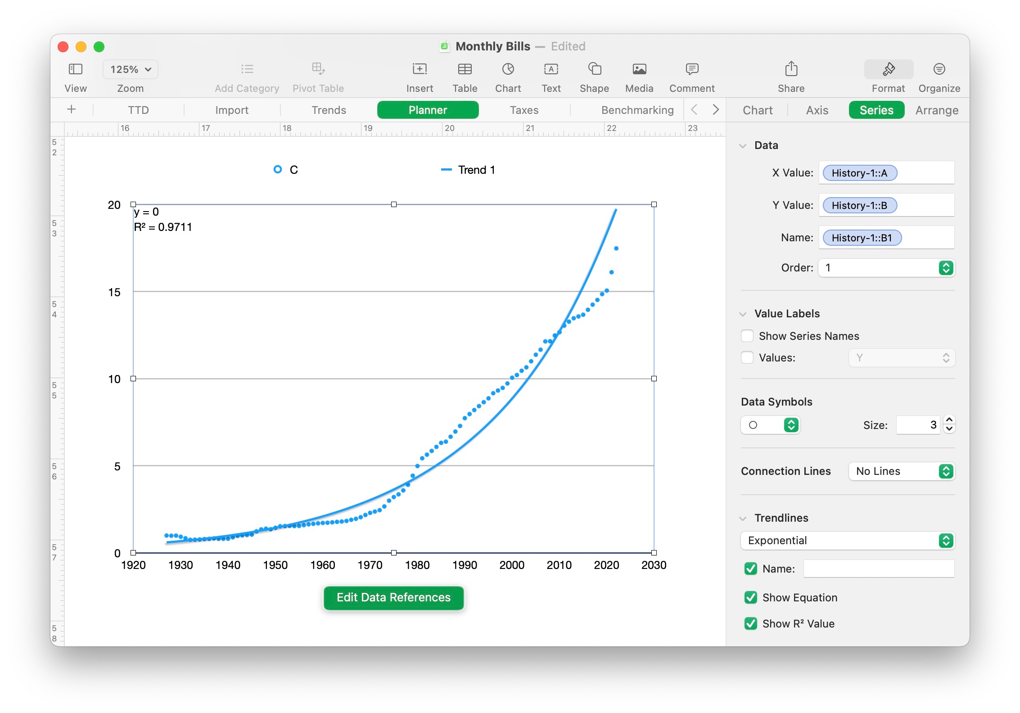
Task: Disable the Show Equation checkbox
Action: pyautogui.click(x=750, y=597)
